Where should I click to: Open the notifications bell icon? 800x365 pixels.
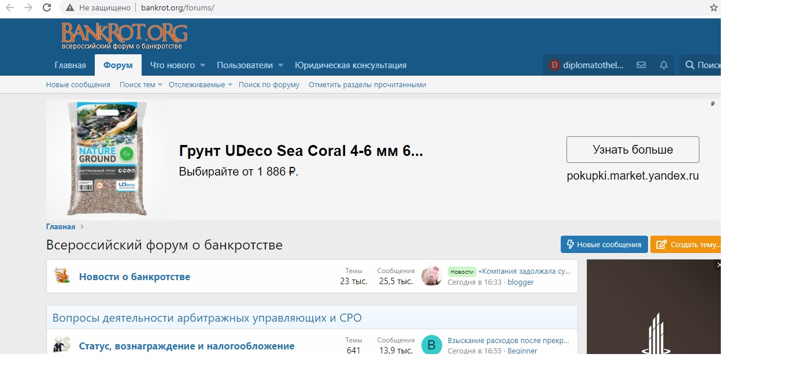[x=664, y=65]
